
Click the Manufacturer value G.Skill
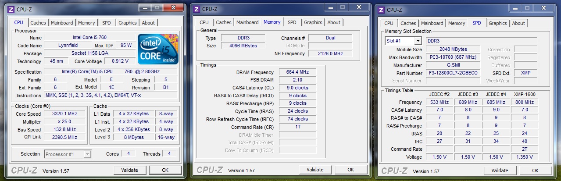453,65
